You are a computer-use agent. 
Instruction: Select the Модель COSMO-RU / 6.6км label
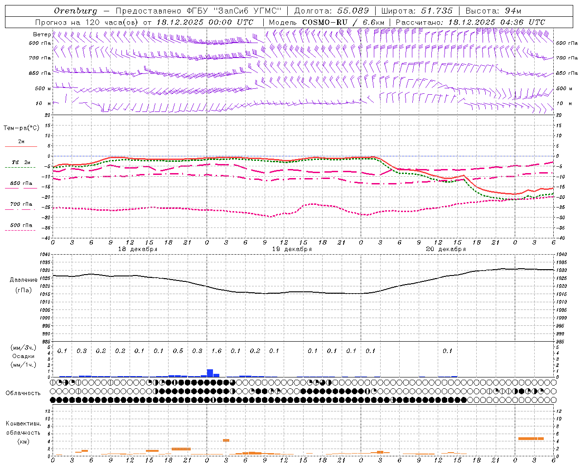click(x=327, y=22)
